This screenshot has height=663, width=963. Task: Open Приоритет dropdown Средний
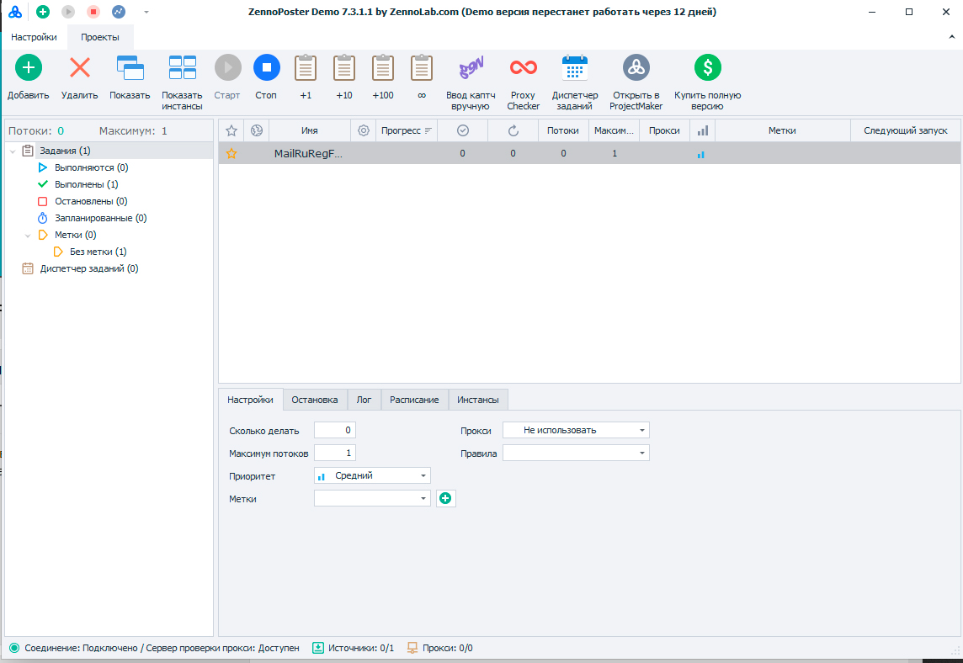point(372,475)
